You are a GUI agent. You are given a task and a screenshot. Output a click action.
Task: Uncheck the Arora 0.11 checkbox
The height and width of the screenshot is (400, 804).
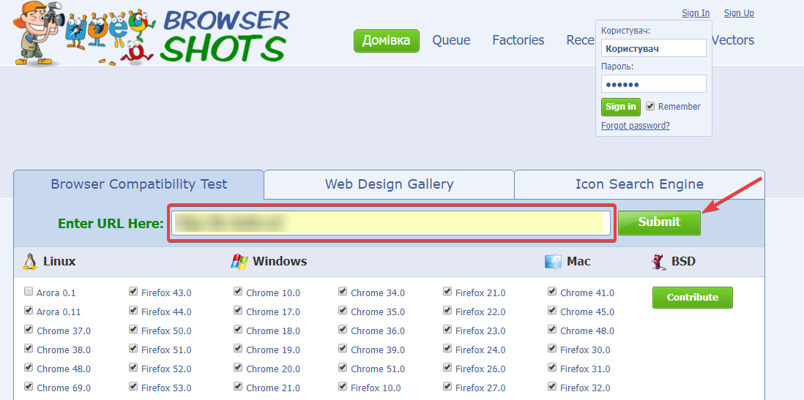point(29,310)
